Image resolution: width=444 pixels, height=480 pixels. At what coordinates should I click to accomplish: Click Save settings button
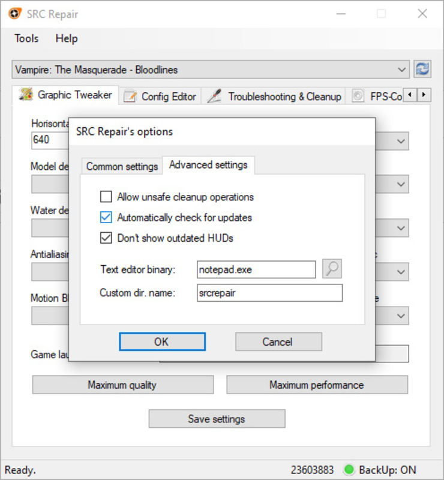(x=217, y=419)
